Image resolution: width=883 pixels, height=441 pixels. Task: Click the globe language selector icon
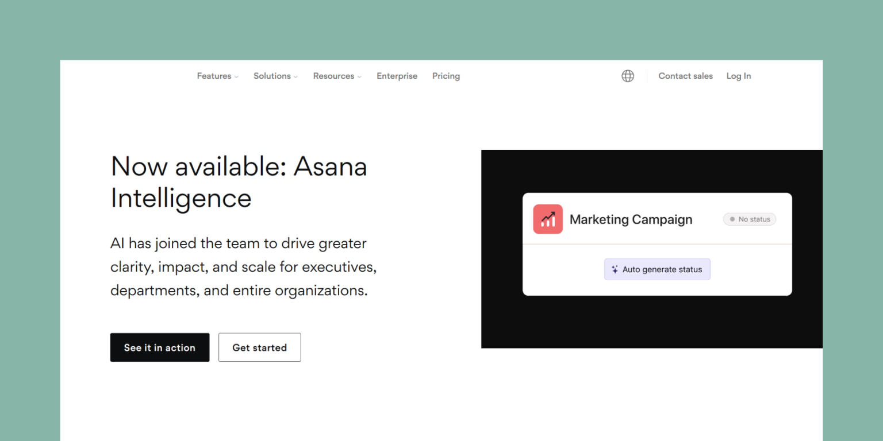click(x=628, y=76)
